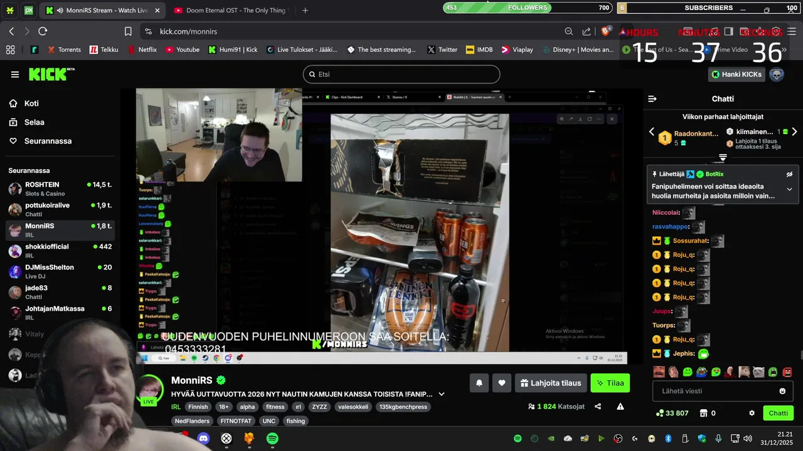Open the channel points 33 807 balance

[x=673, y=413]
